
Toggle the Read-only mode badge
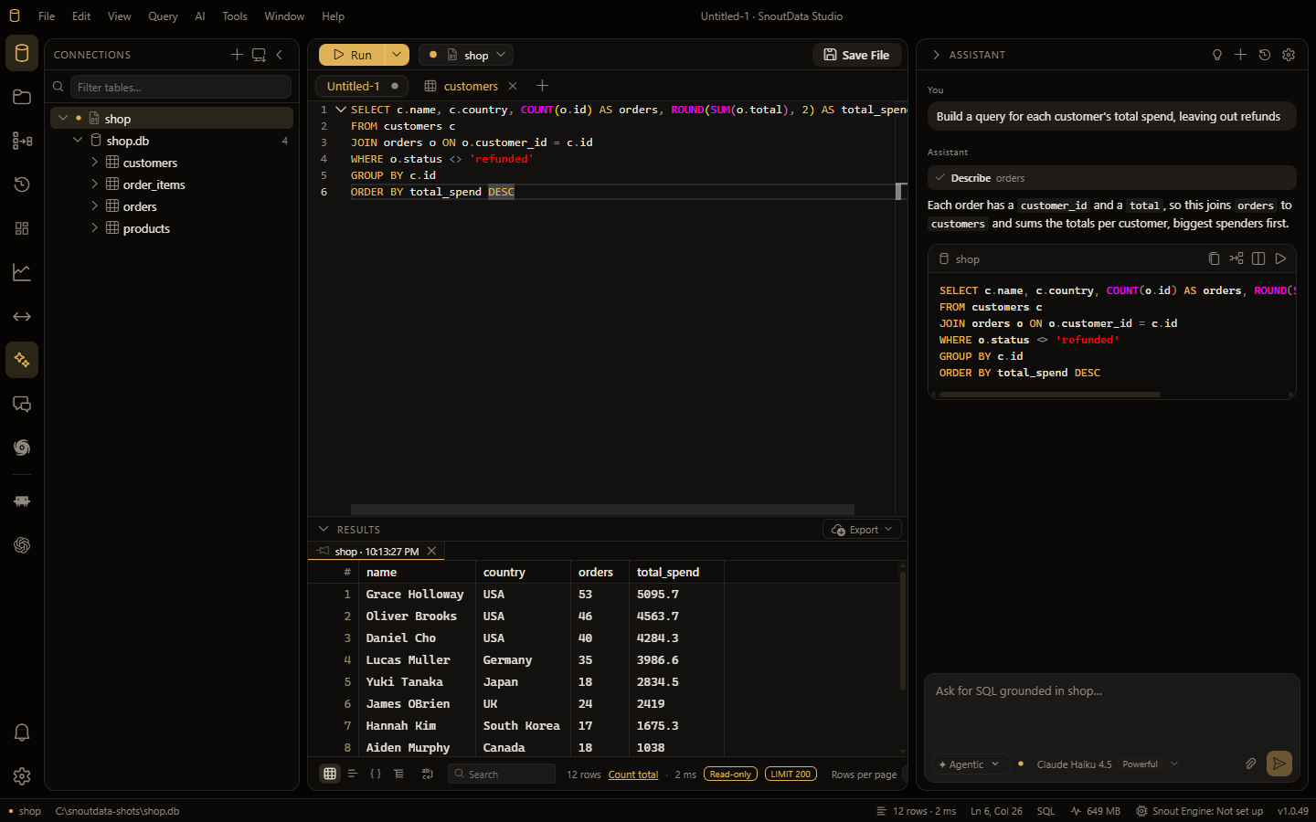pos(730,775)
